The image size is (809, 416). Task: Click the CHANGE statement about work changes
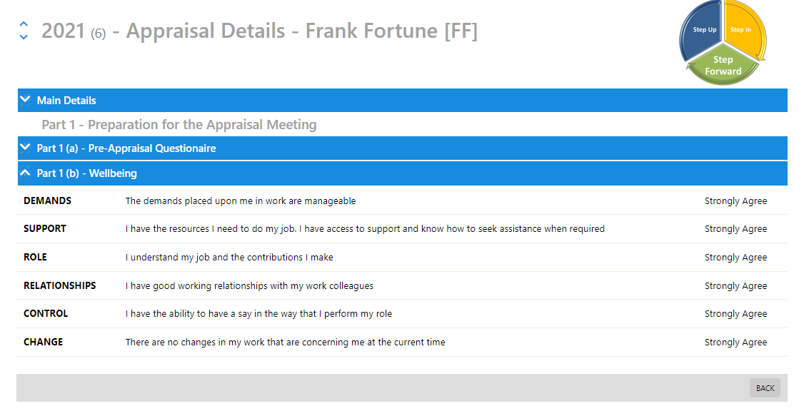point(286,343)
